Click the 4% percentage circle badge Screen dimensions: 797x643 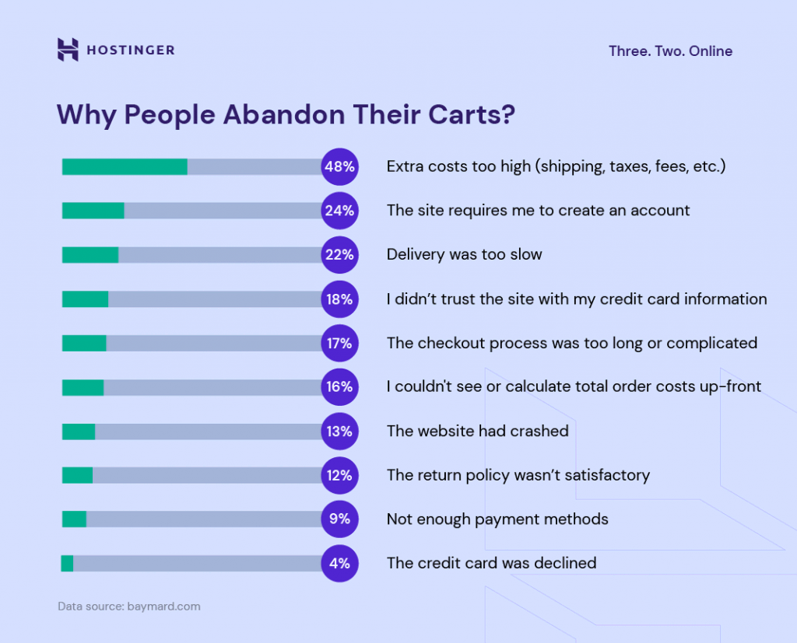click(x=339, y=563)
